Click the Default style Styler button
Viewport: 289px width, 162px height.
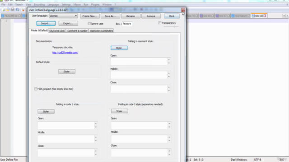click(x=67, y=72)
